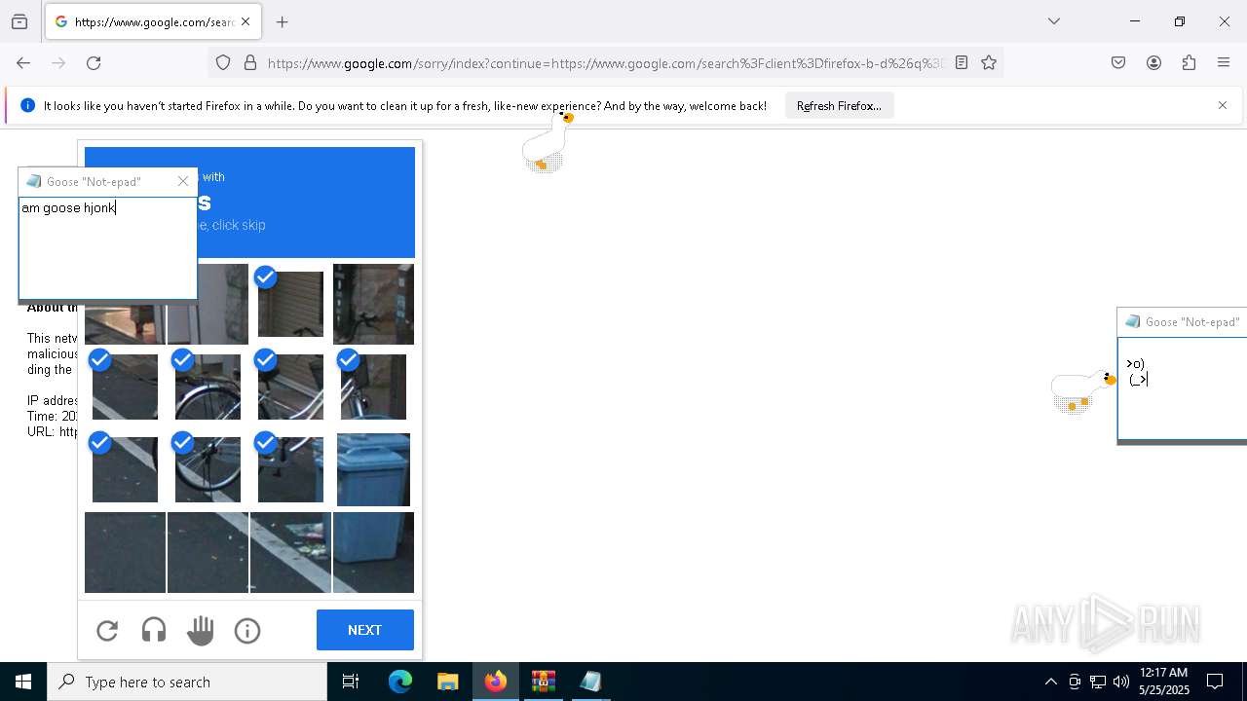Launch Microsoft Edge from the taskbar
Image resolution: width=1247 pixels, height=701 pixels.
[x=400, y=682]
